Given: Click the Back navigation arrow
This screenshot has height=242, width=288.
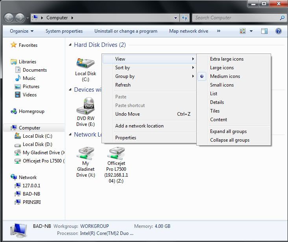Looking at the screenshot, I should click(9, 18).
